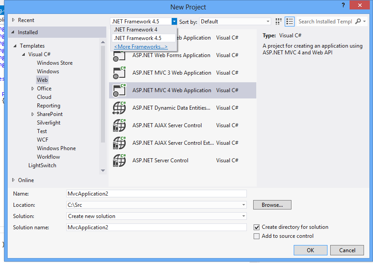Select the ASP.NET MVC 4 Web Application template icon

click(x=119, y=90)
